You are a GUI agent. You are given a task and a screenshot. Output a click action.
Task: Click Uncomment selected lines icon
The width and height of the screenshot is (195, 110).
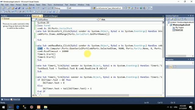[30, 12]
